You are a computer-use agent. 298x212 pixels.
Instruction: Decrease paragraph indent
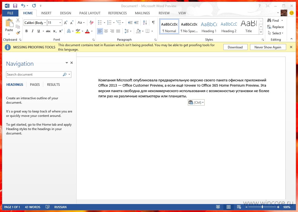(130, 23)
